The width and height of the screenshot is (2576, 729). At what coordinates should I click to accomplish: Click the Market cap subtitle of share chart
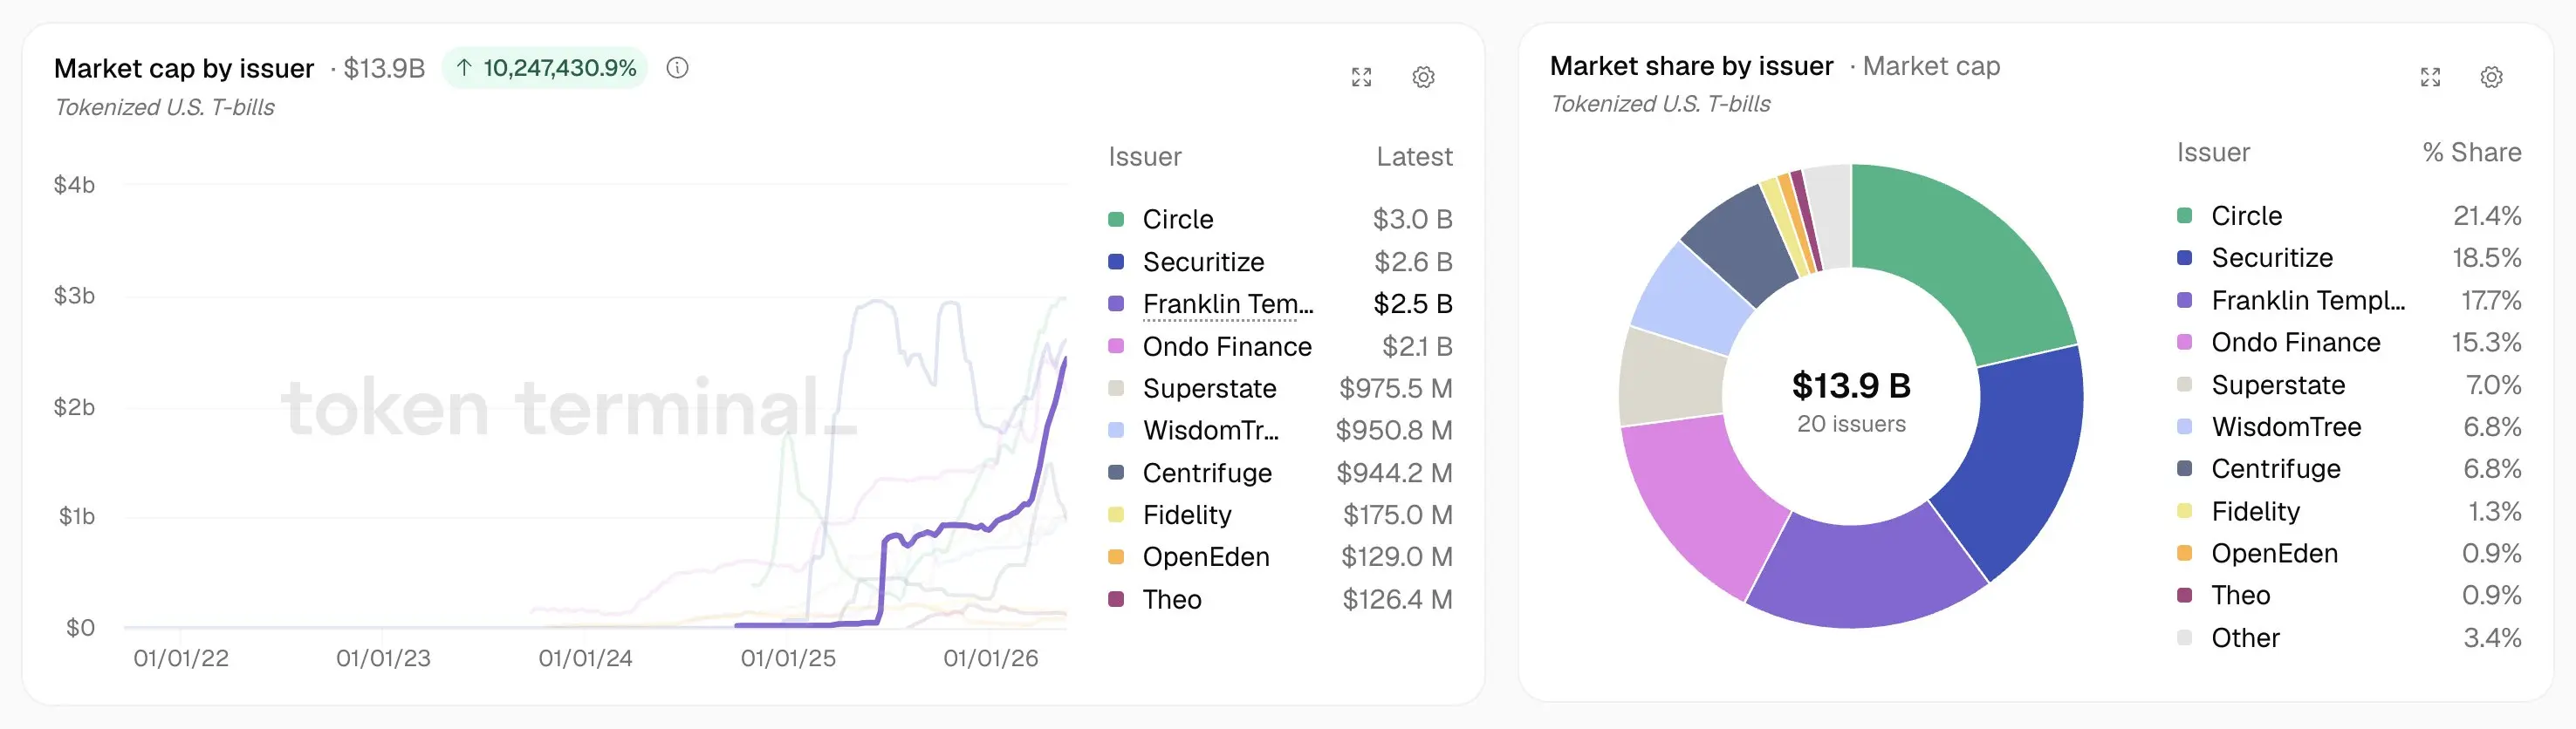1931,66
